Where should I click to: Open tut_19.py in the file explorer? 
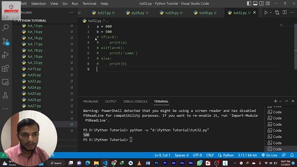click(x=35, y=57)
